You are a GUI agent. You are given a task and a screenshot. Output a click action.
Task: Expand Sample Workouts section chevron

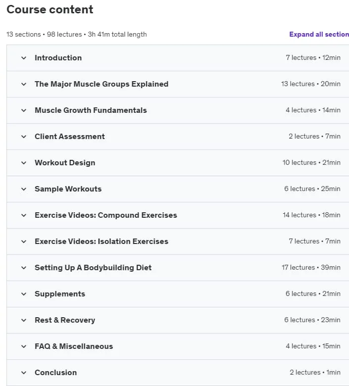(24, 190)
